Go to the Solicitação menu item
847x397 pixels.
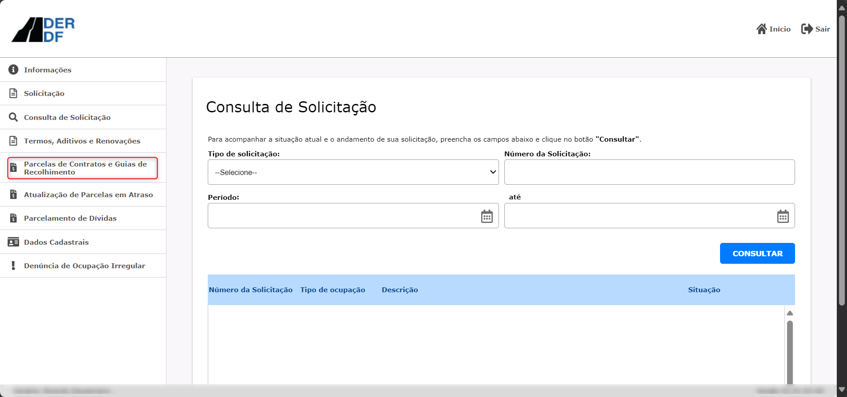pos(83,93)
